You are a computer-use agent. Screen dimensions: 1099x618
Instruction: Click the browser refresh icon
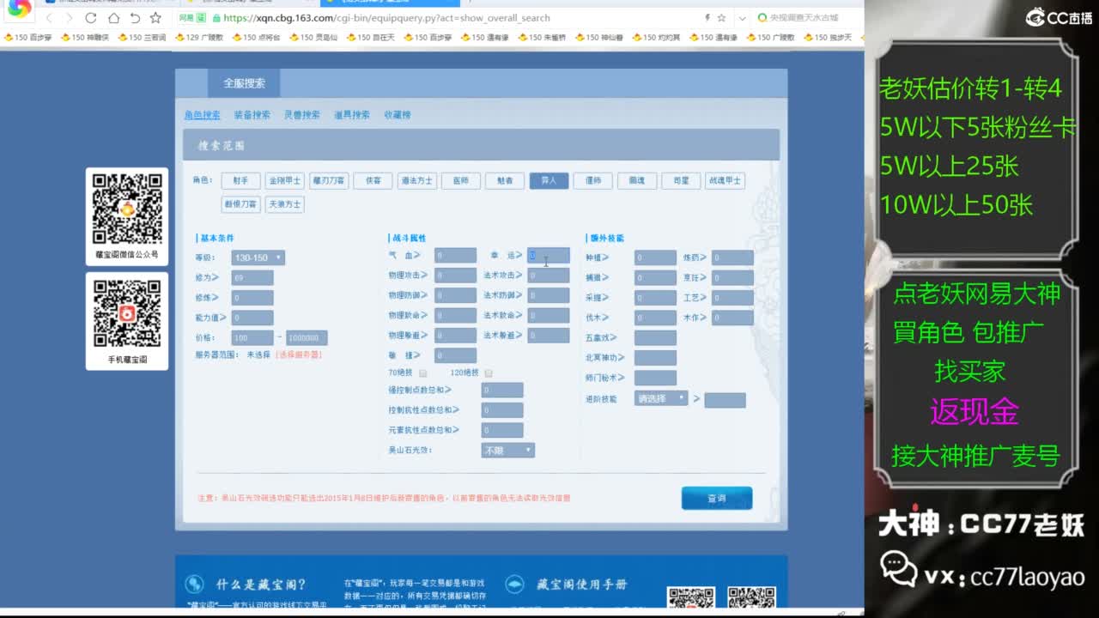point(90,16)
